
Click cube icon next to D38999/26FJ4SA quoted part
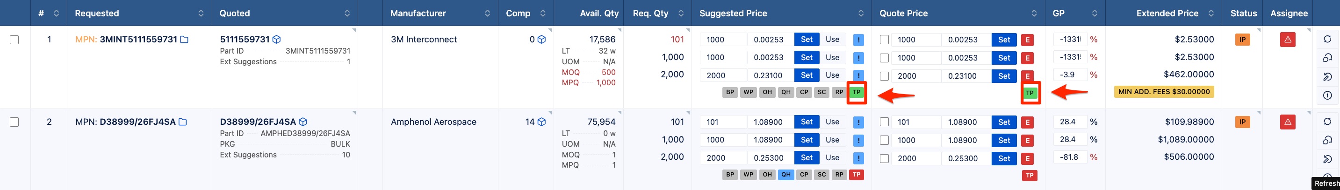tap(303, 122)
